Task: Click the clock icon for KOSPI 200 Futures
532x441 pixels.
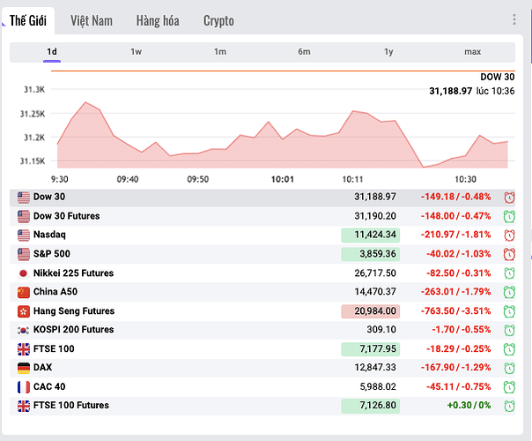Action: 509,330
